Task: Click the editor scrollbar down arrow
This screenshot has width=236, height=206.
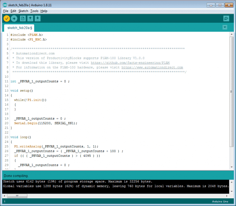Action: coord(231,167)
